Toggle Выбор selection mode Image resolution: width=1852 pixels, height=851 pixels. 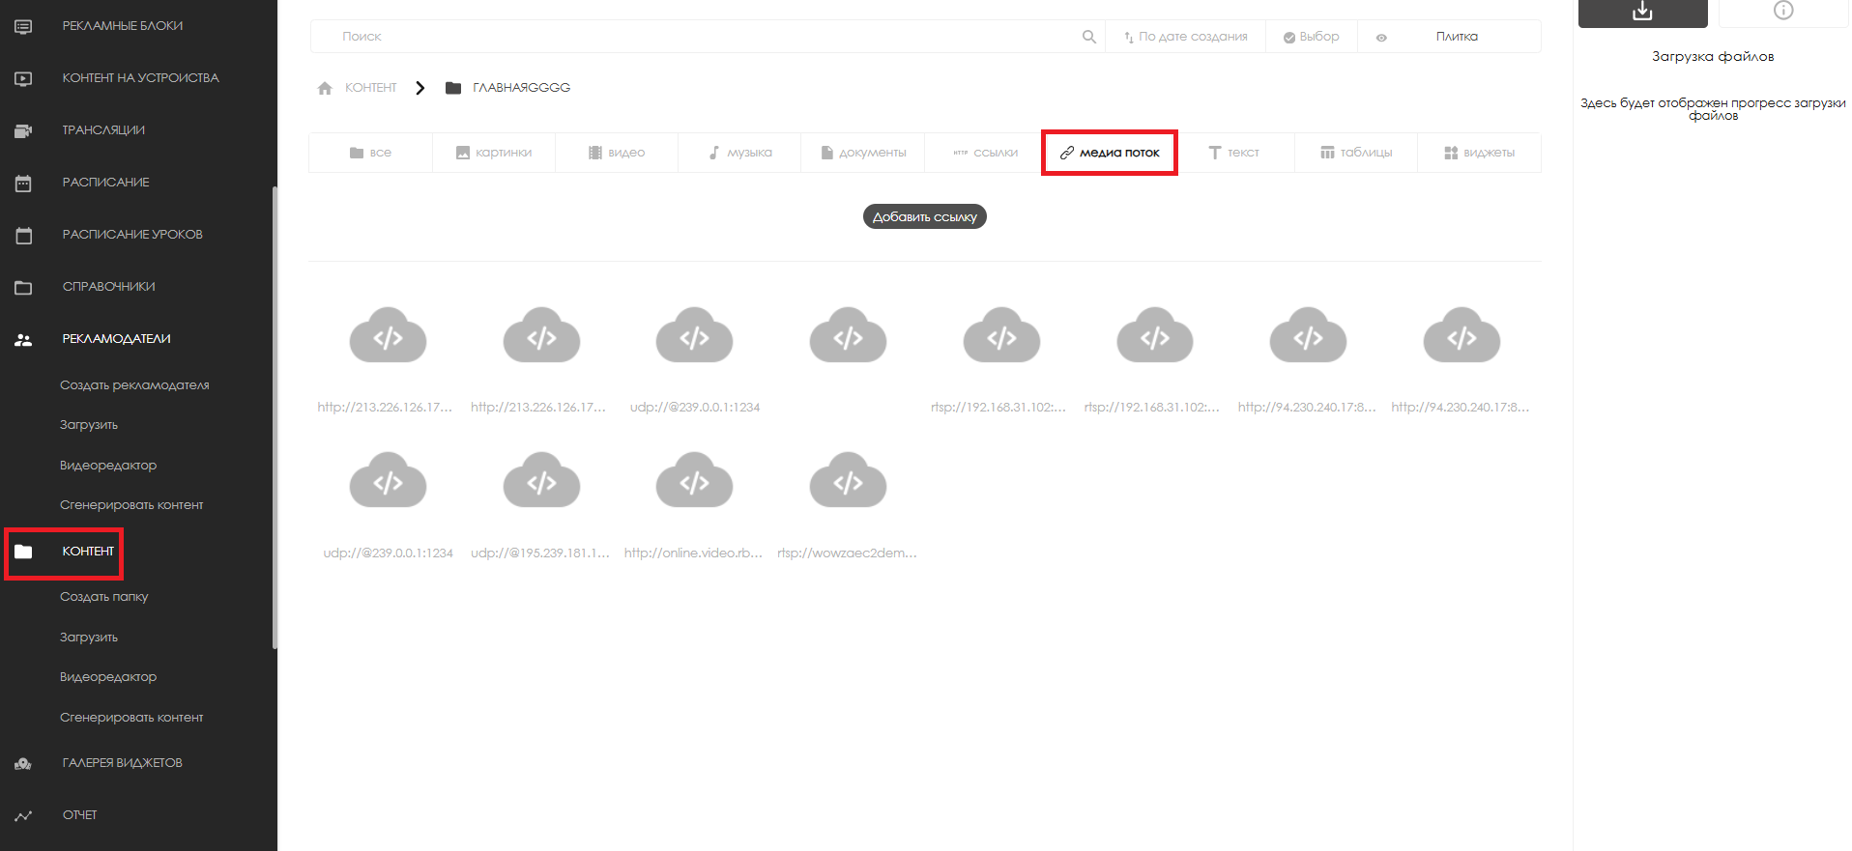tap(1311, 37)
